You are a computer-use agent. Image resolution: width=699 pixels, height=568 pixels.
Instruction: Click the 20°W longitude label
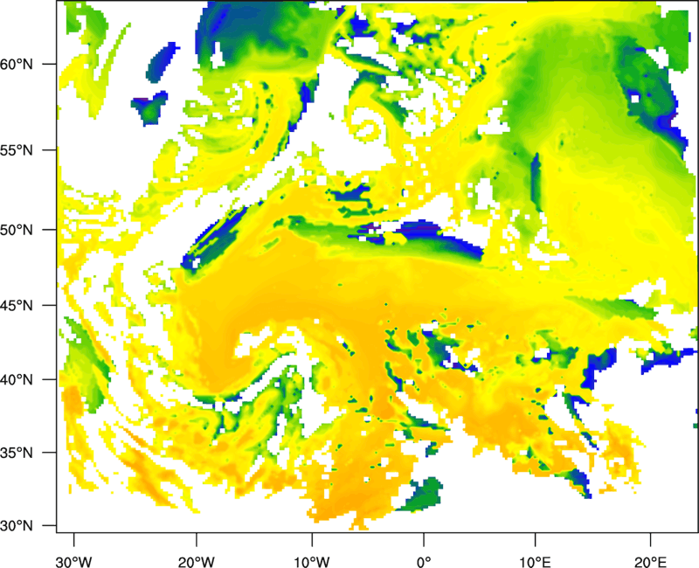pos(196,562)
